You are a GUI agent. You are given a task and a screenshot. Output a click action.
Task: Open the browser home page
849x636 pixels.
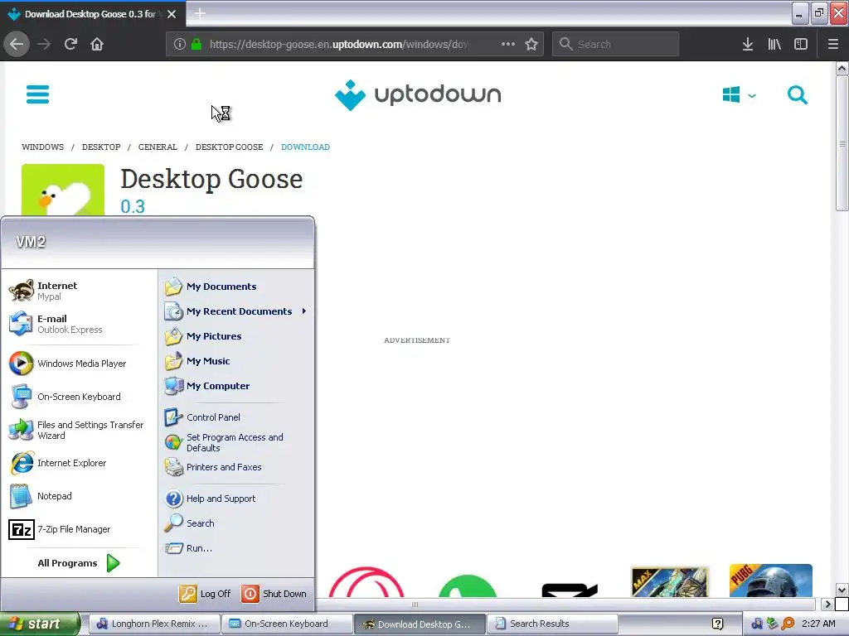97,45
